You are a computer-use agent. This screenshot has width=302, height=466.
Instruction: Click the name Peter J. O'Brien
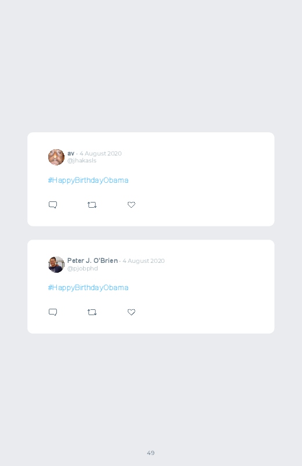92,261
